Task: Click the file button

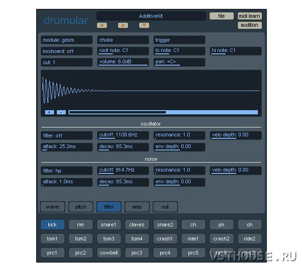Action: click(x=222, y=16)
